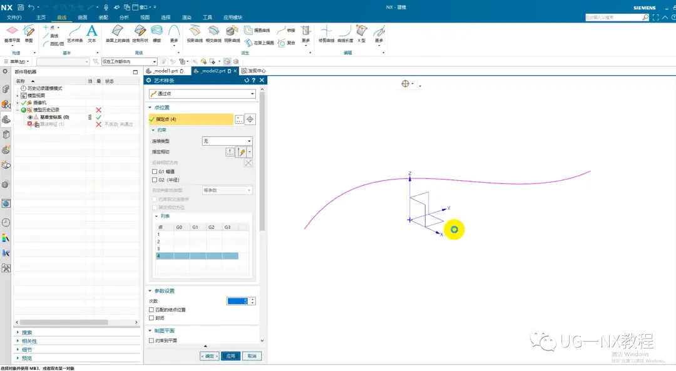The height and width of the screenshot is (371, 676).
Task: Click the 次数 degree value field
Action: (238, 301)
